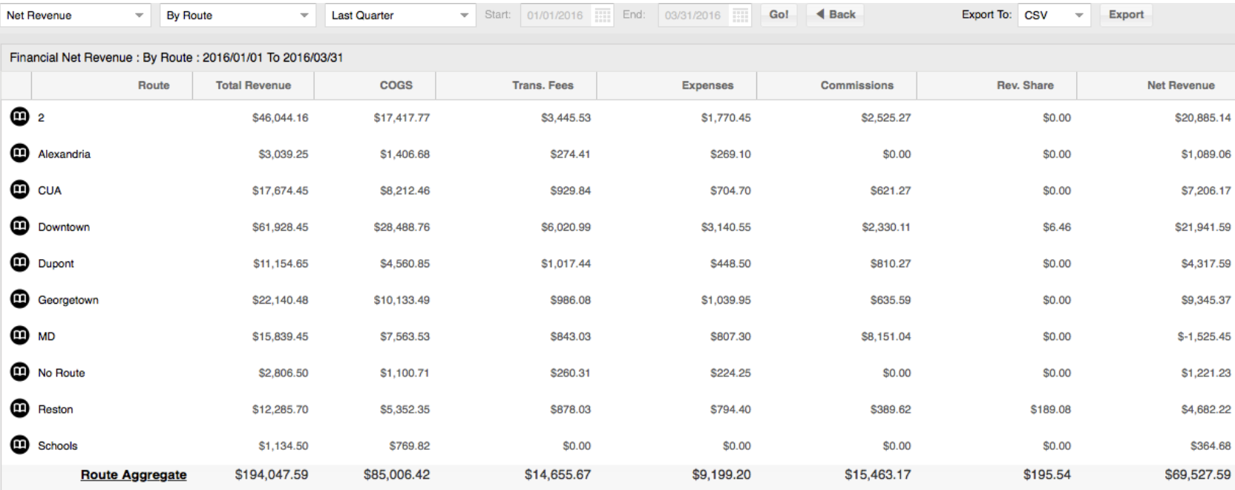Viewport: 1235px width, 490px height.
Task: Click aggregate total revenue $194,047.59
Action: coord(272,474)
